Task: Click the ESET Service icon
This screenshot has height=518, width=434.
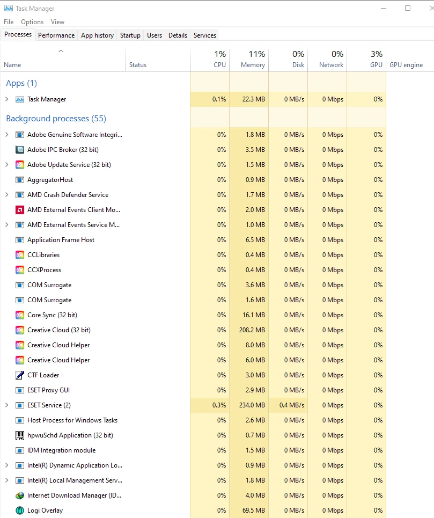Action: click(20, 405)
